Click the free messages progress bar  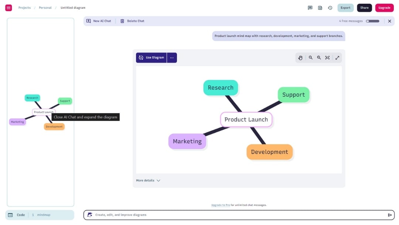tap(372, 21)
